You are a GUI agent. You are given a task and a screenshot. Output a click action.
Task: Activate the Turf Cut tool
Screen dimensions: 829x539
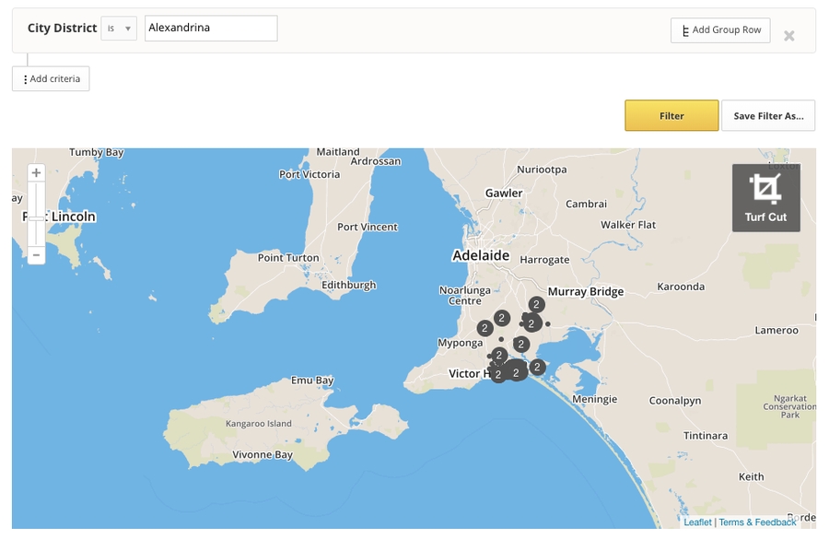[765, 197]
